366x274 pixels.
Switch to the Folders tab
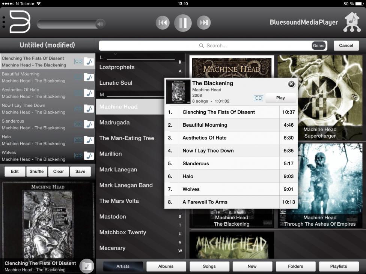pos(295,266)
